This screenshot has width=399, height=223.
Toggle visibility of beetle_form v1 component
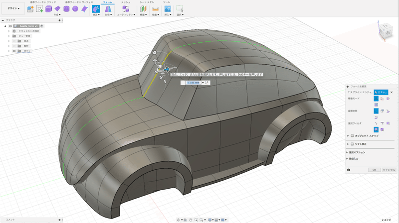pos(11,25)
